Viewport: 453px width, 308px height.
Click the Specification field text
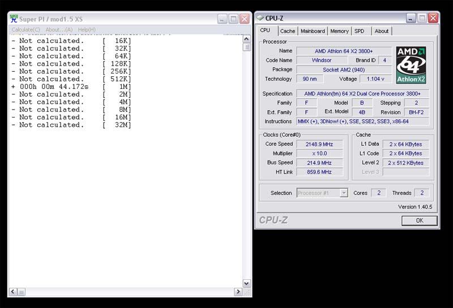tap(362, 94)
